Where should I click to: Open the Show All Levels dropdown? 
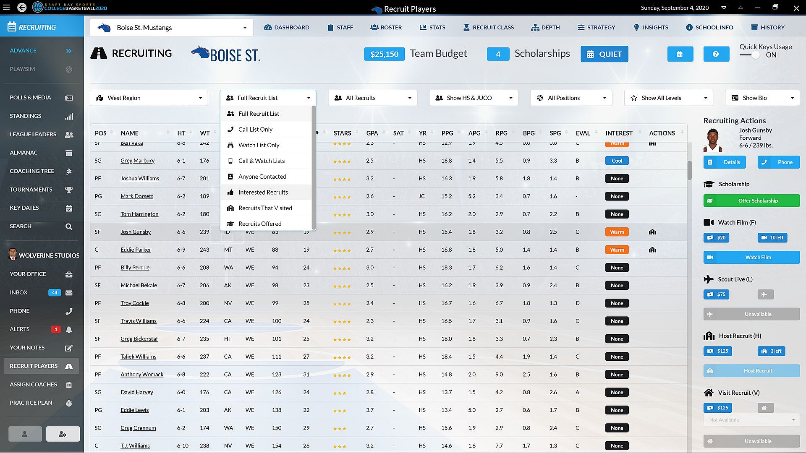coord(668,98)
